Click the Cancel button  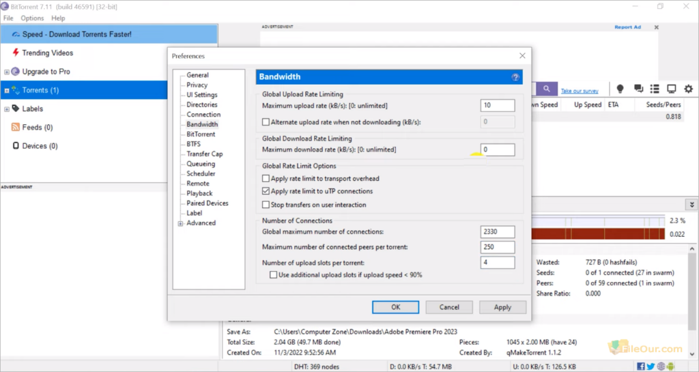click(x=449, y=307)
